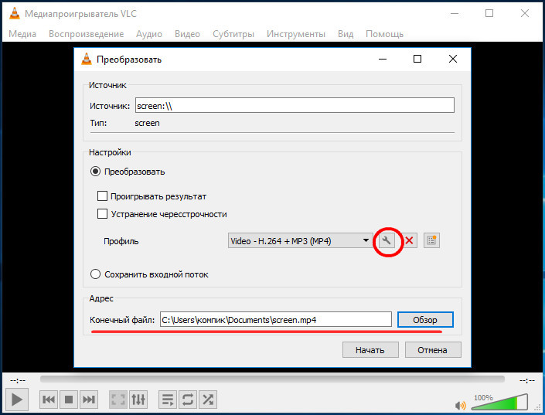Open the Медиа menu

coord(22,34)
